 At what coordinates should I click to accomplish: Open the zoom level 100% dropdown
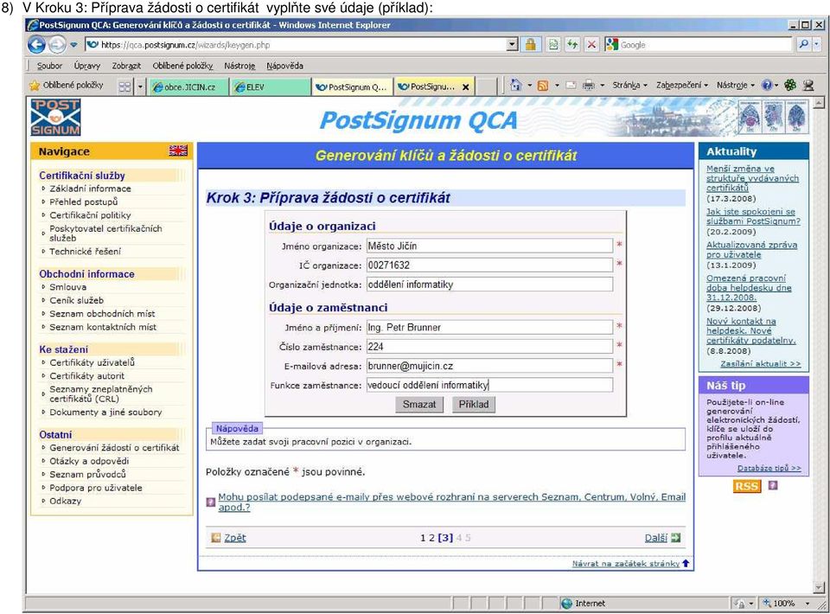808,604
